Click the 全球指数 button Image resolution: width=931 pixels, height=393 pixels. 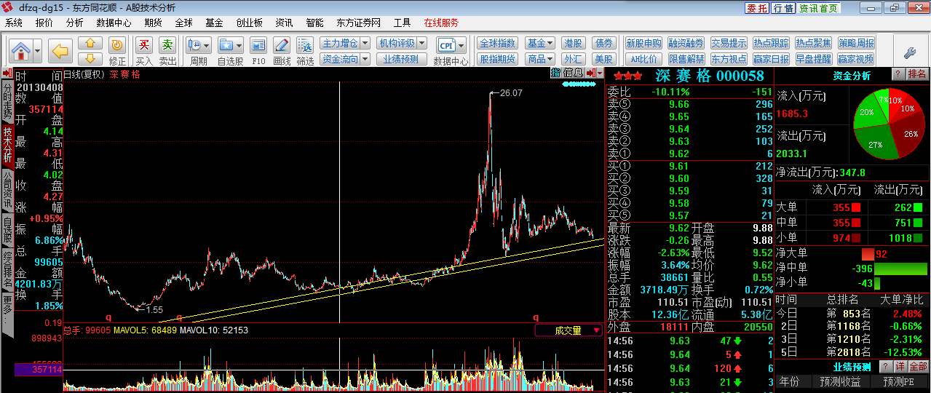click(498, 44)
